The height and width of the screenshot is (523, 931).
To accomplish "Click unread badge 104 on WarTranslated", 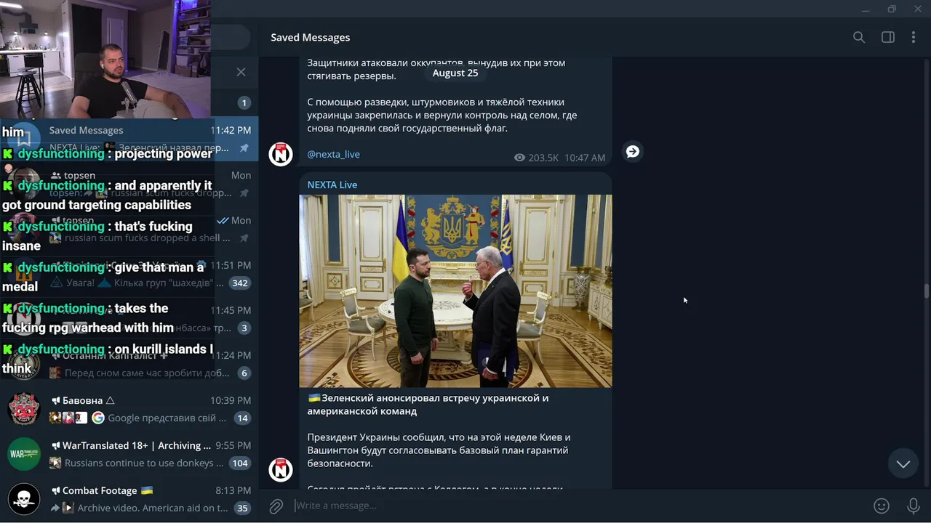I will (240, 463).
